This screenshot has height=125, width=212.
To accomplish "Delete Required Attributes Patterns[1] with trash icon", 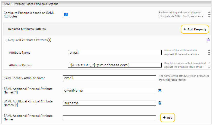I will (x=208, y=40).
